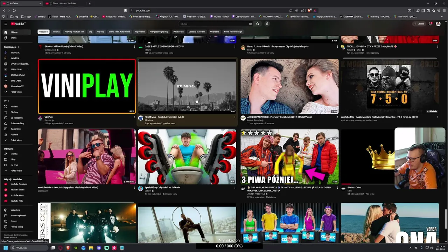Open options menu for FiveM Map South LA video
The height and width of the screenshot is (252, 448).
235,117
